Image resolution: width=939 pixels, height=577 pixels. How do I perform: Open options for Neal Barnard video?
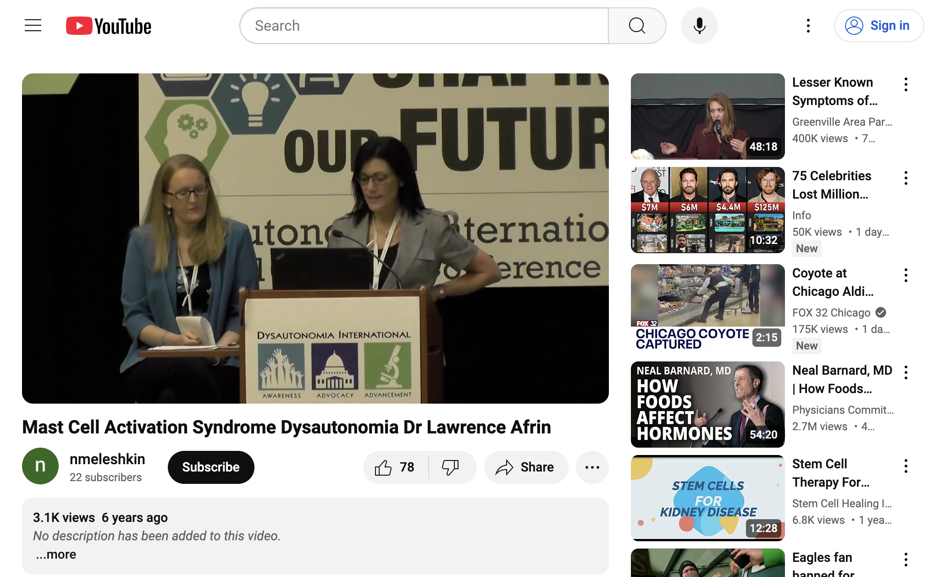click(906, 372)
